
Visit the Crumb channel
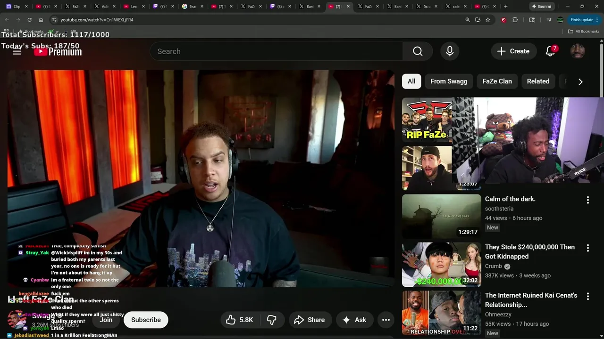493,266
